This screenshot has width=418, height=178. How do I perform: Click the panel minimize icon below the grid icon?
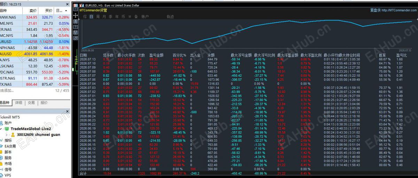coord(76,10)
